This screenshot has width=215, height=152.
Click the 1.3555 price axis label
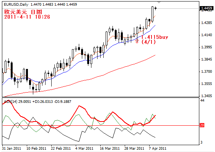pos(206,83)
